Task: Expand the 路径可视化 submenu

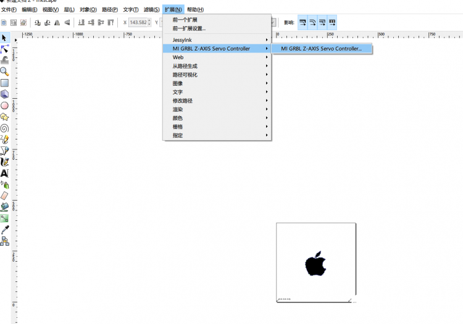Action: (217, 75)
